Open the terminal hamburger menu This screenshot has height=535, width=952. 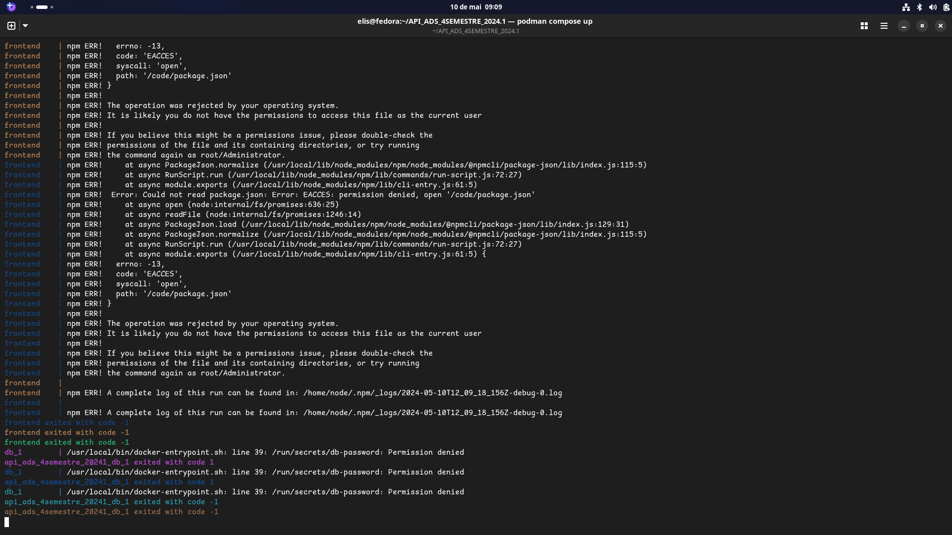click(884, 26)
